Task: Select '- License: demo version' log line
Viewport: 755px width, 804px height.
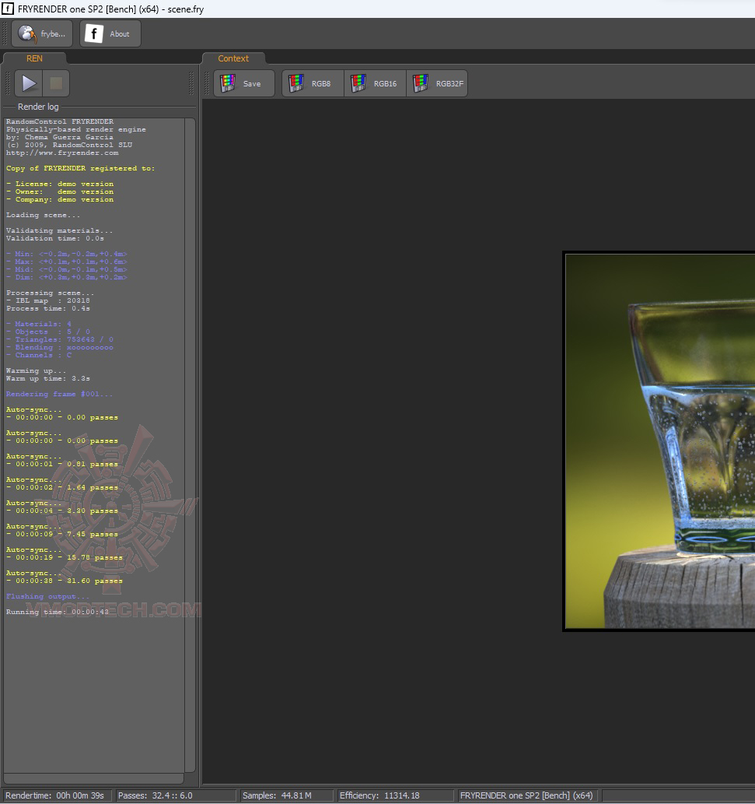Action: tap(60, 184)
